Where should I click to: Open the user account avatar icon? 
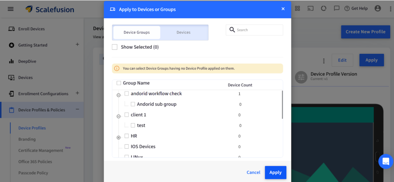(x=377, y=8)
